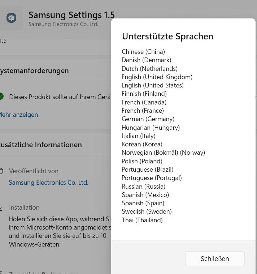The width and height of the screenshot is (257, 274).
Task: Click English (United States) in the list
Action: point(152,85)
